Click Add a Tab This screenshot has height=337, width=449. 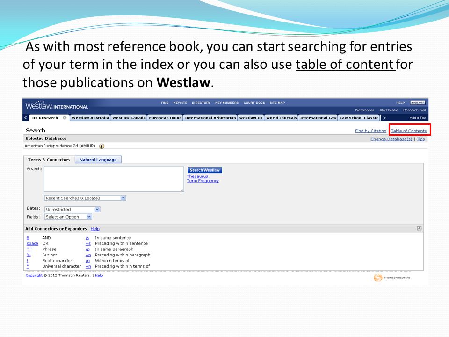[x=418, y=118]
